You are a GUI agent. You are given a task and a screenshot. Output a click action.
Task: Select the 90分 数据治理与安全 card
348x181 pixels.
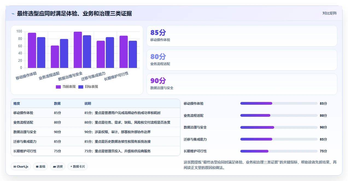coord(242,84)
